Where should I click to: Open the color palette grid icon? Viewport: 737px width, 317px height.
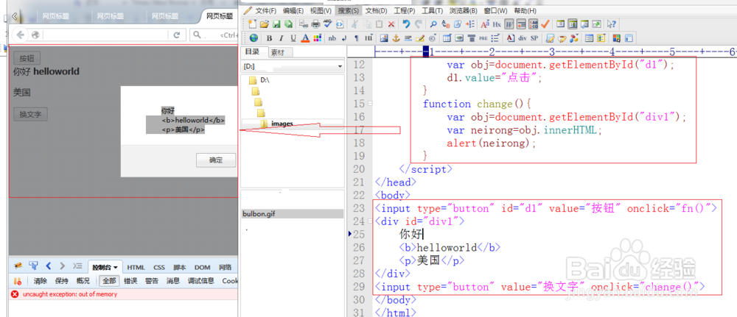click(x=317, y=38)
